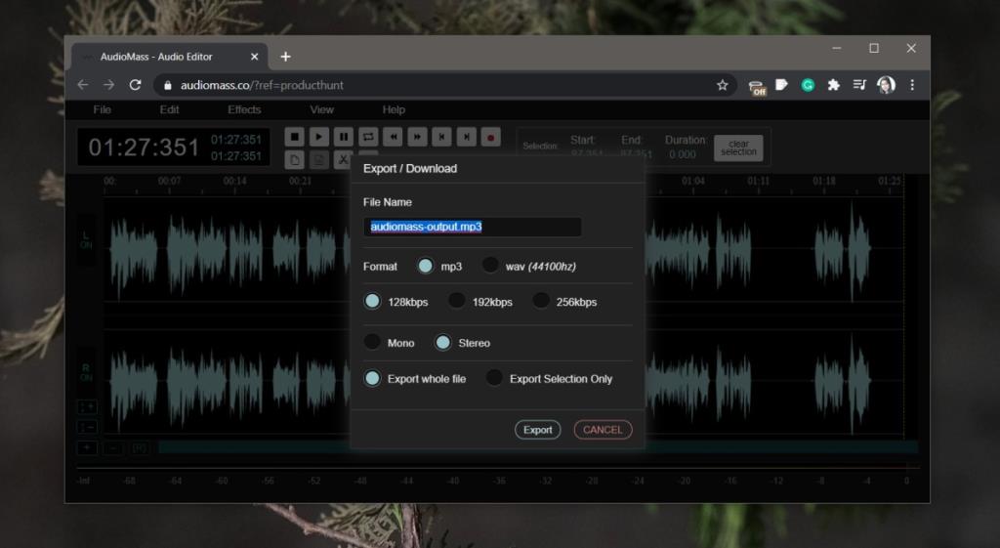Screen dimensions: 1000x548
Task: Select the wav format radio button
Action: [490, 266]
